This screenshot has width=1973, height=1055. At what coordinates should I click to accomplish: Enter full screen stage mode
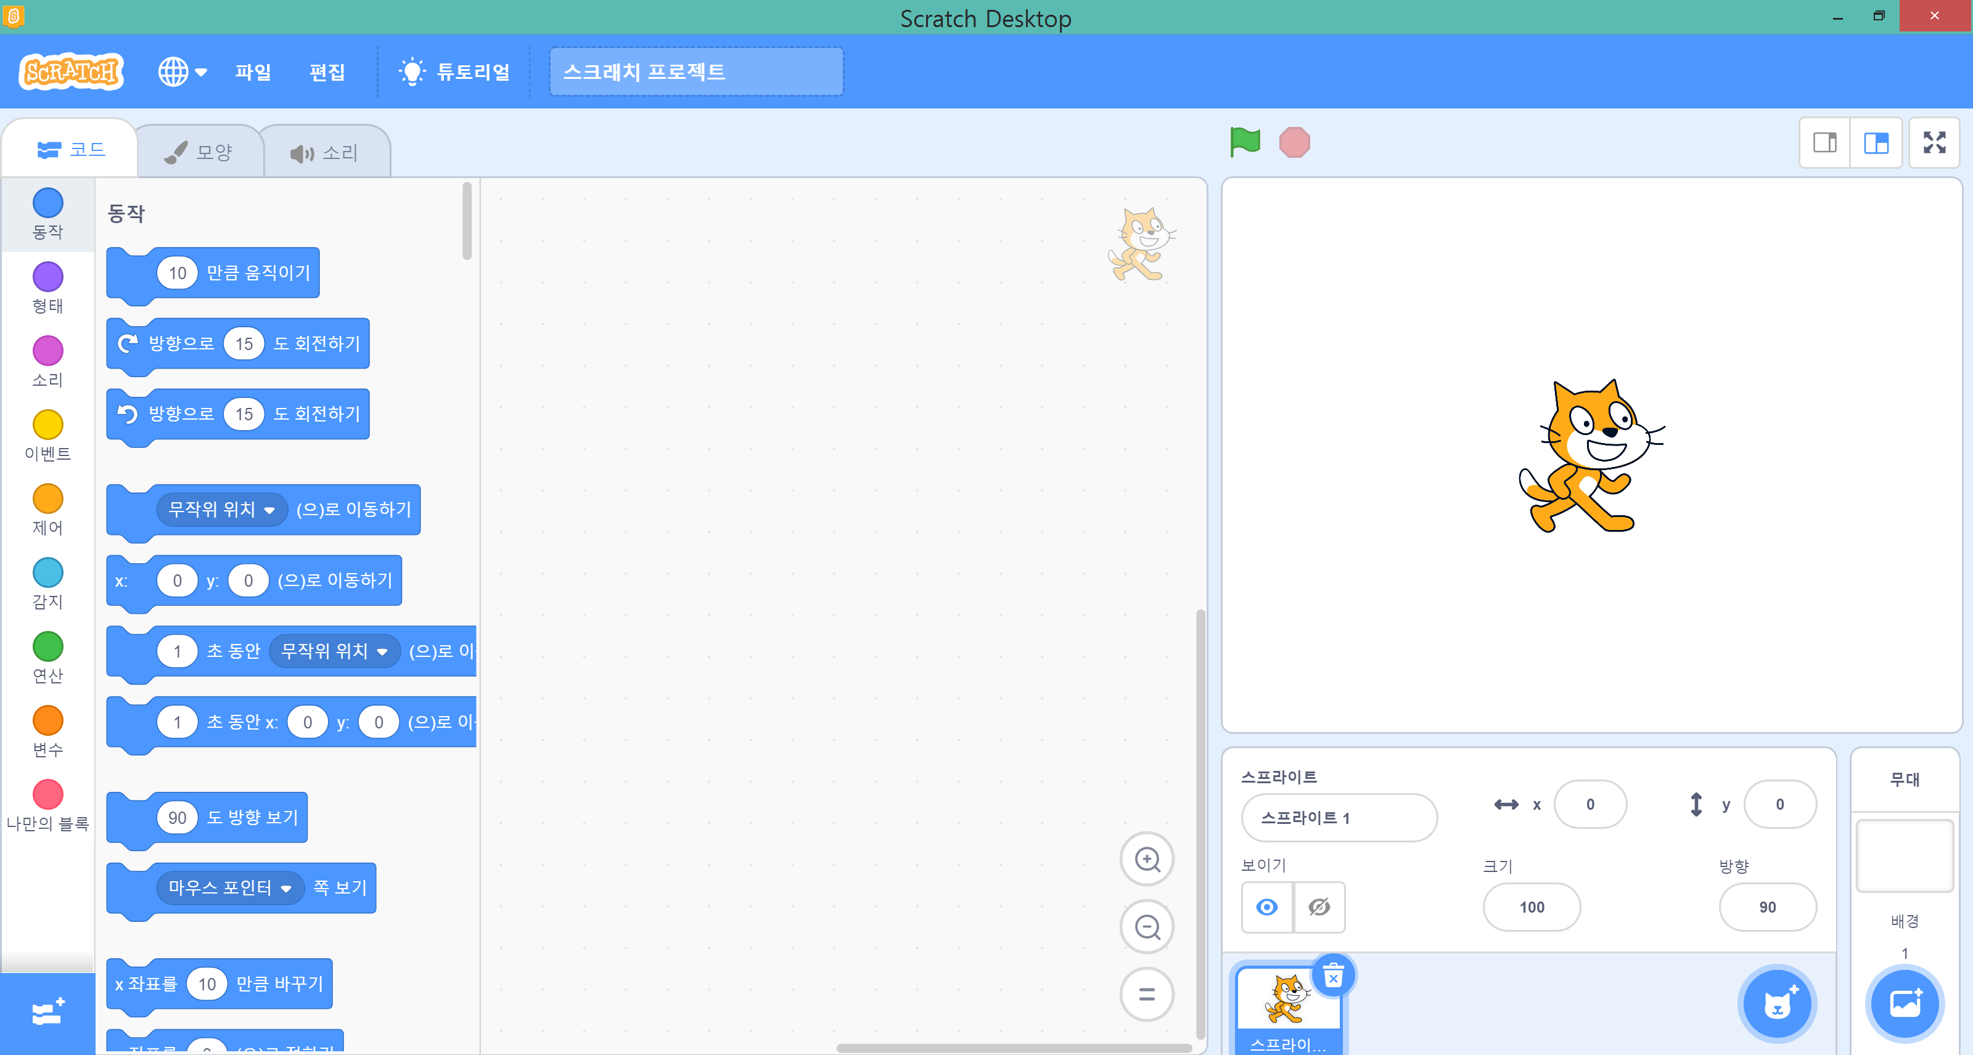click(1934, 142)
